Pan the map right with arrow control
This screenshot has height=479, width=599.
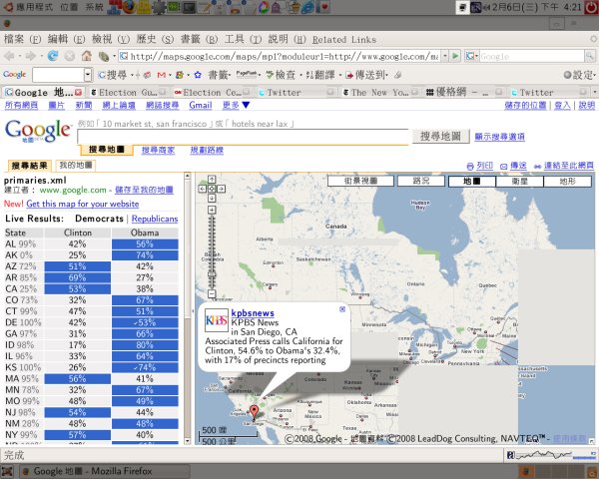click(x=221, y=189)
